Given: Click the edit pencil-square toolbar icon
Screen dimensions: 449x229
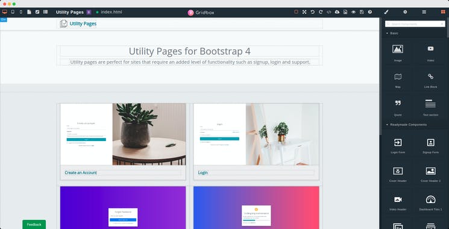Looking at the screenshot, I should tap(37, 12).
